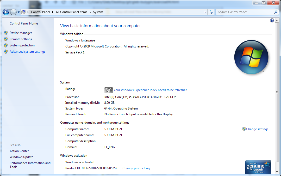The height and width of the screenshot is (176, 281).
Task: Click the genuine Microsoft software badge
Action: point(258,167)
